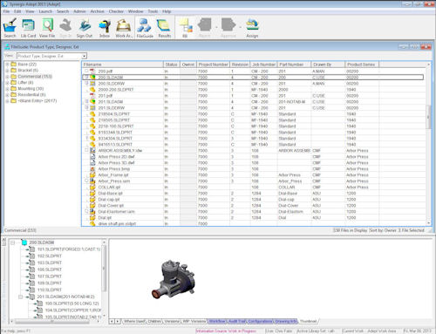Expand the Base (22) folder
This screenshot has width=436, height=334.
coord(7,65)
